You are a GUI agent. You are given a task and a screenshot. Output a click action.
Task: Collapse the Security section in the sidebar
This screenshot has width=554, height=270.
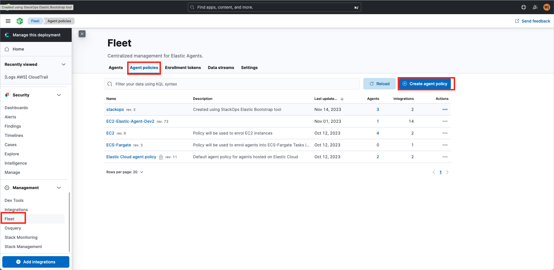pyautogui.click(x=59, y=95)
